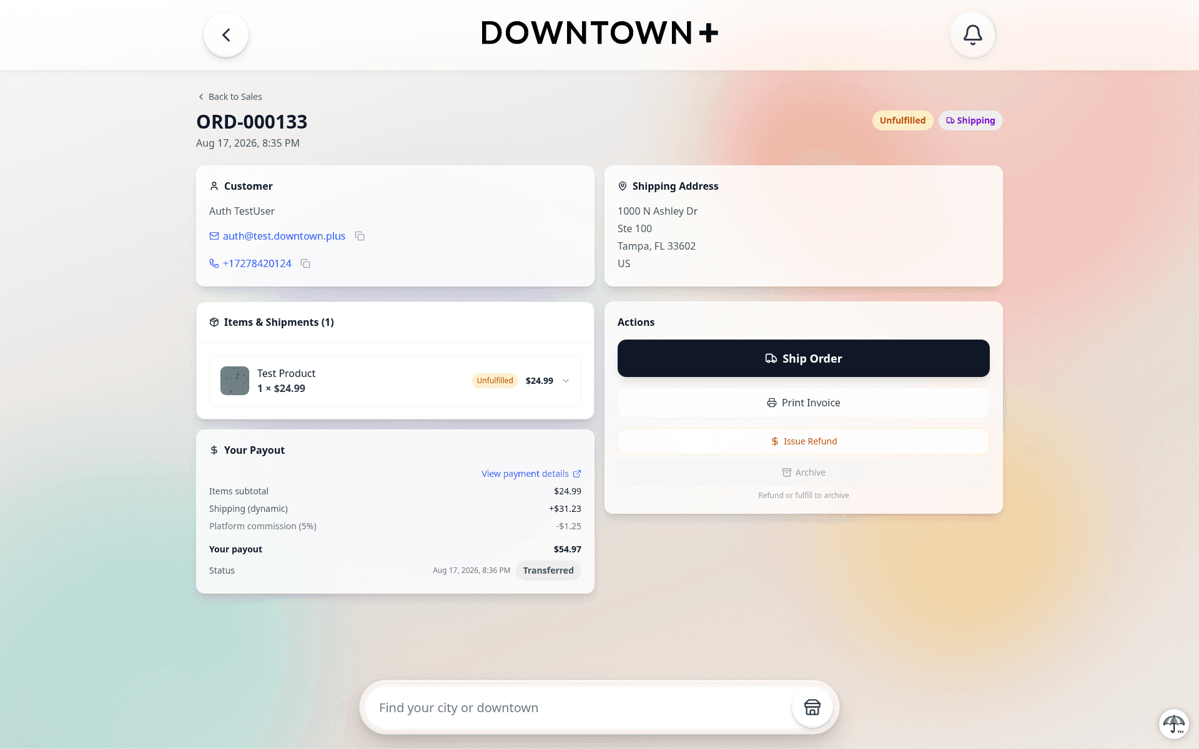Click Items subtotal label
This screenshot has height=749, width=1199.
coord(239,491)
